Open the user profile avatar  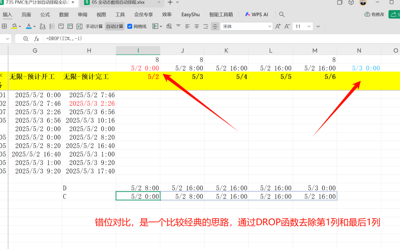coord(363,3)
